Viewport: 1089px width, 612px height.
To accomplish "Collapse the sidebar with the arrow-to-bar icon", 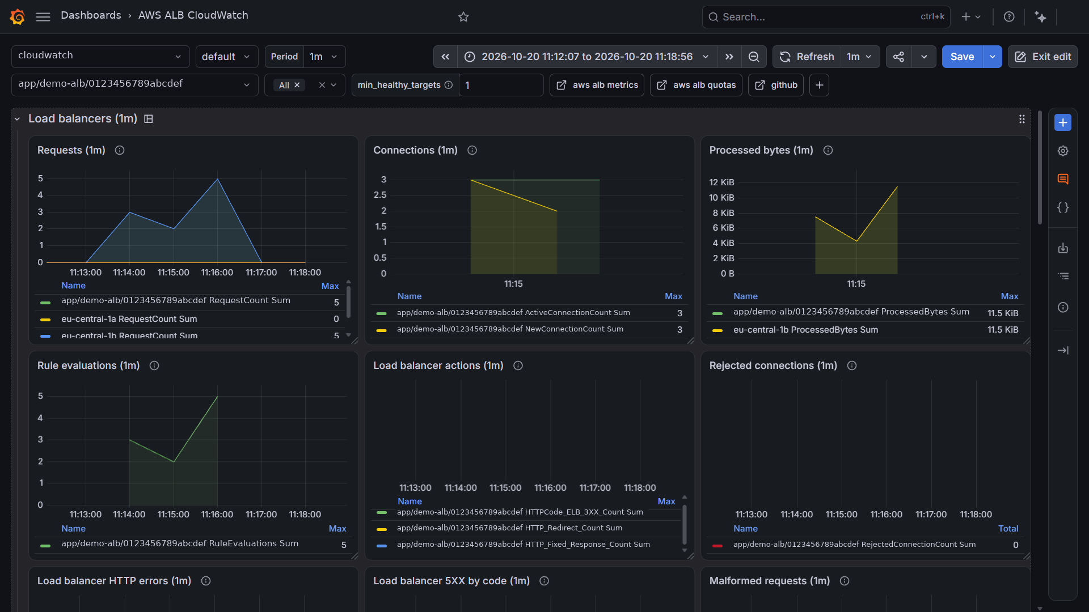I will (1063, 350).
